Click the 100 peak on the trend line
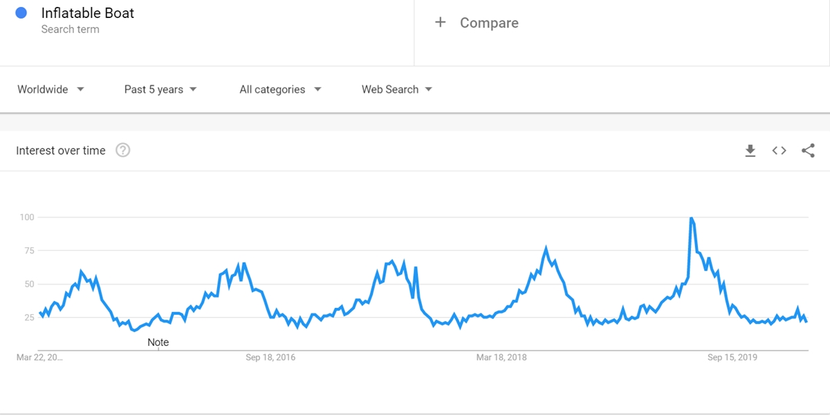 691,218
